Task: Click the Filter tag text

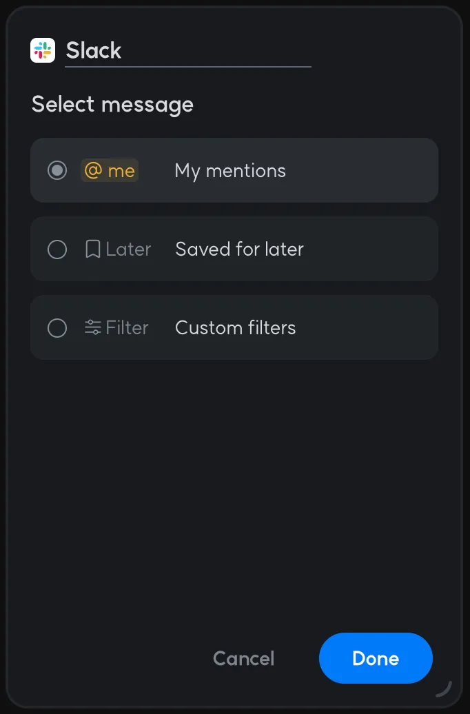Action: tap(127, 327)
